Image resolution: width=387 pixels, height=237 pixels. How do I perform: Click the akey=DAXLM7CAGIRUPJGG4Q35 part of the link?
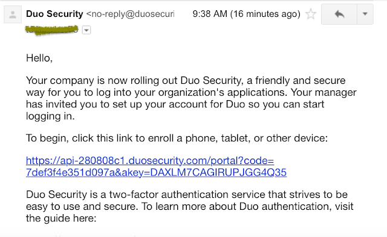pyautogui.click(x=204, y=172)
